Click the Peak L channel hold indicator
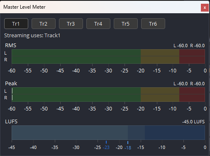The height and width of the screenshot is (156, 210). click(12, 91)
